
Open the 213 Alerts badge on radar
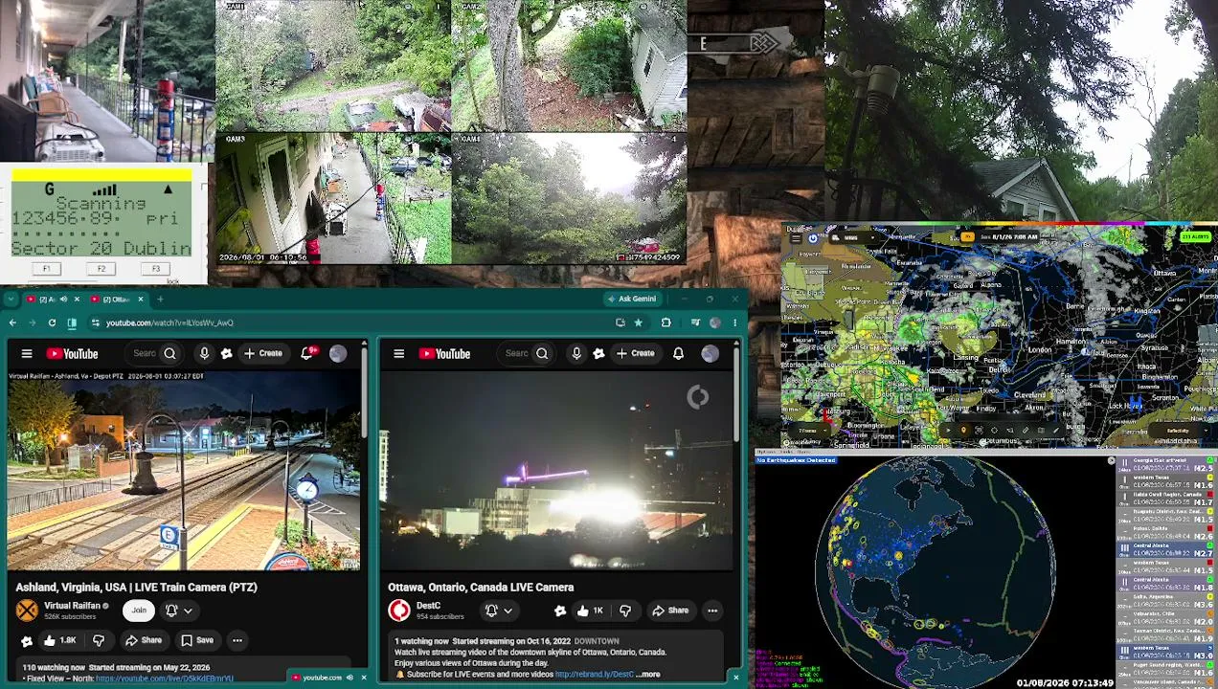tap(1197, 237)
